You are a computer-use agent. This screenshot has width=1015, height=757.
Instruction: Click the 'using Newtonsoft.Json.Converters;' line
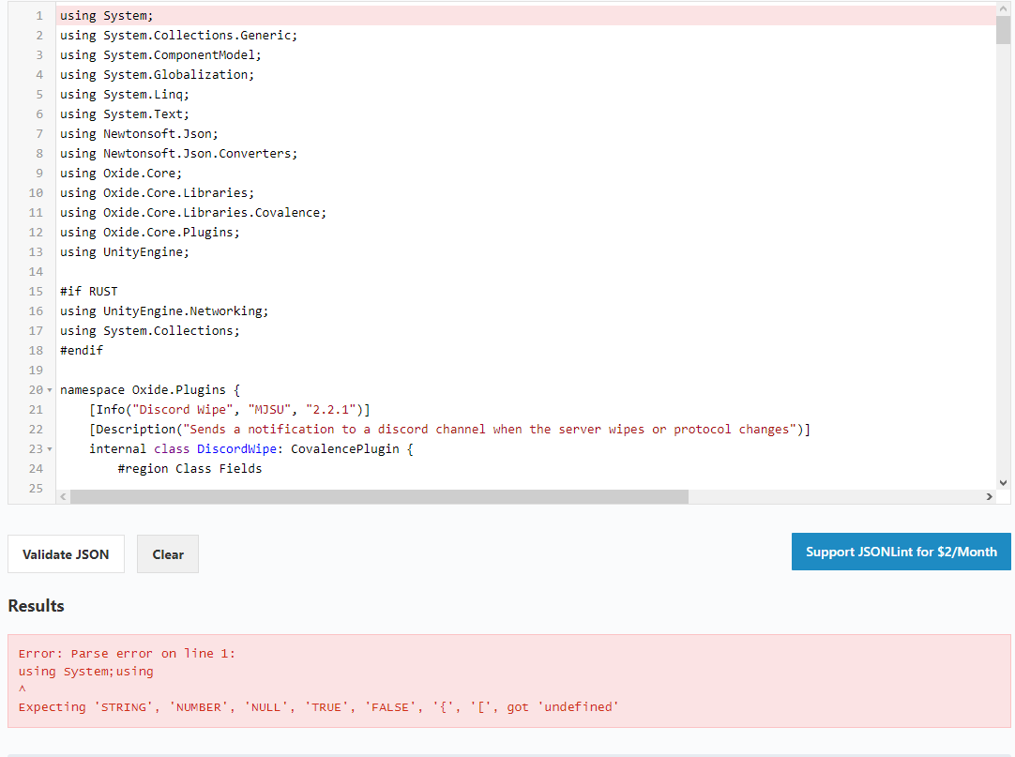[x=178, y=154]
